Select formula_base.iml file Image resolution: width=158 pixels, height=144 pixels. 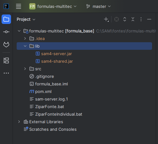click(52, 84)
